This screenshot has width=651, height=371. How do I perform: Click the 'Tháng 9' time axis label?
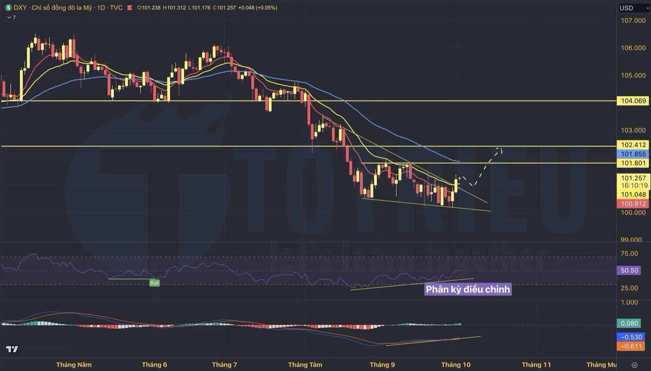tap(382, 364)
